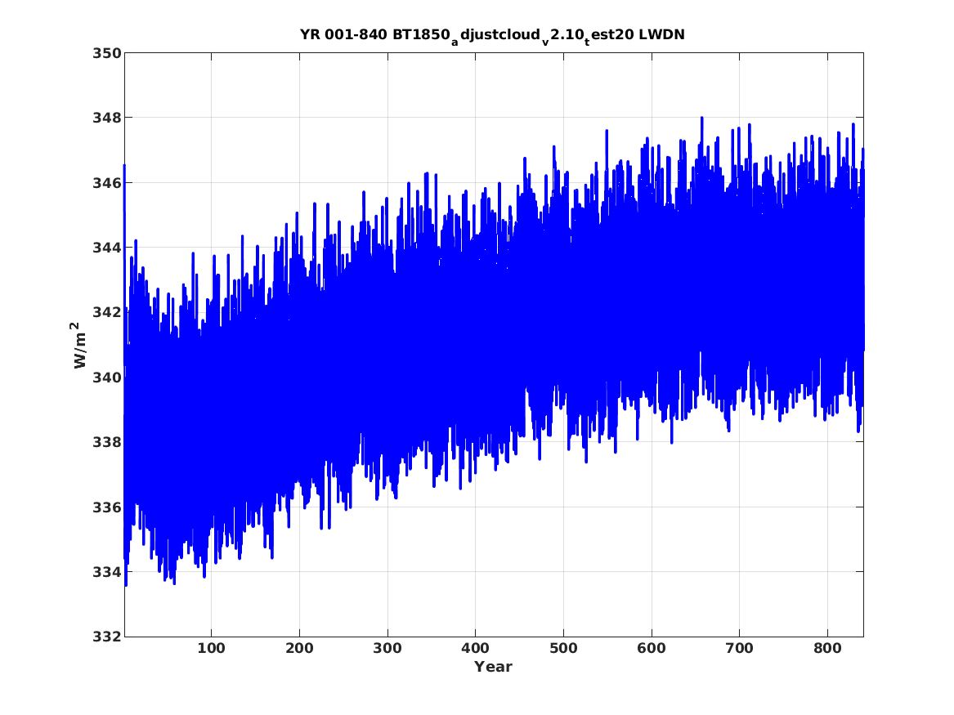Click the y-axis tick label '344'

(x=106, y=248)
